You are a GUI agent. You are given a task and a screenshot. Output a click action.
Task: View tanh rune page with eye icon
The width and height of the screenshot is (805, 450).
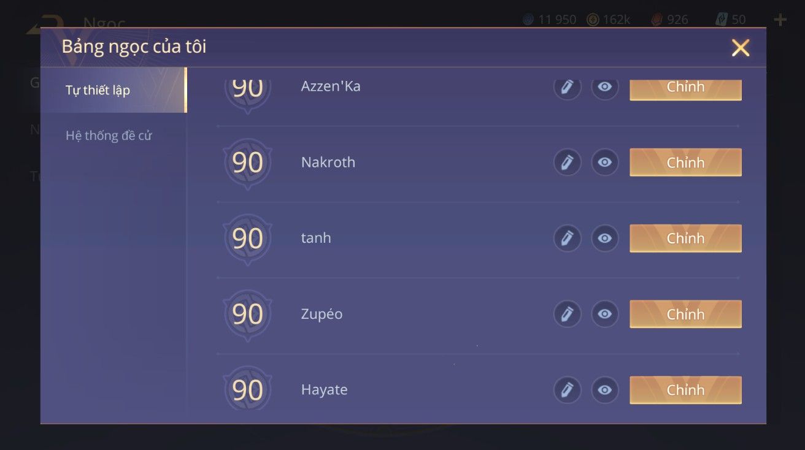coord(605,238)
